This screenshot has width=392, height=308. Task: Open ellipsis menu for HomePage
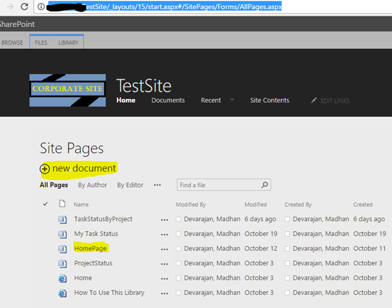(165, 250)
